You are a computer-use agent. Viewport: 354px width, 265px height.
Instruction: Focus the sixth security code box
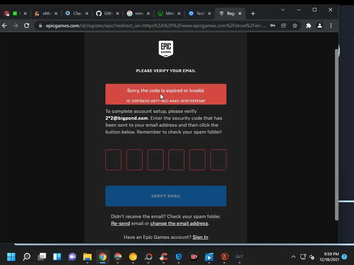(x=218, y=159)
